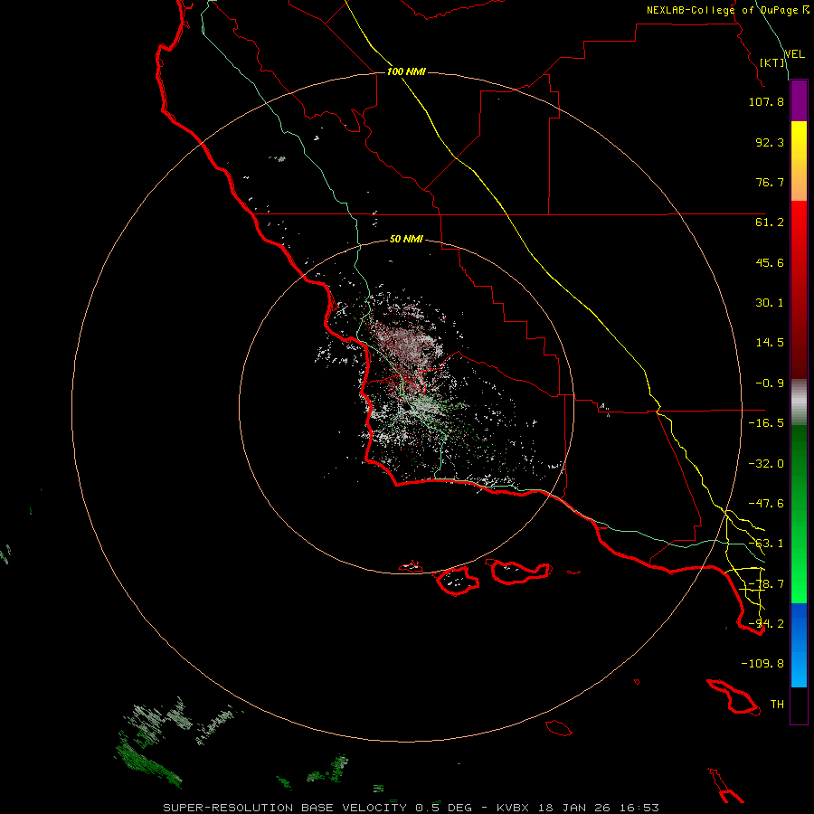Click the 61.2 velocity scale value

[x=770, y=222]
